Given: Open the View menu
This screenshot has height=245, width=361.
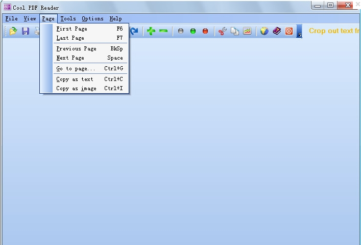Looking at the screenshot, I should tap(30, 19).
